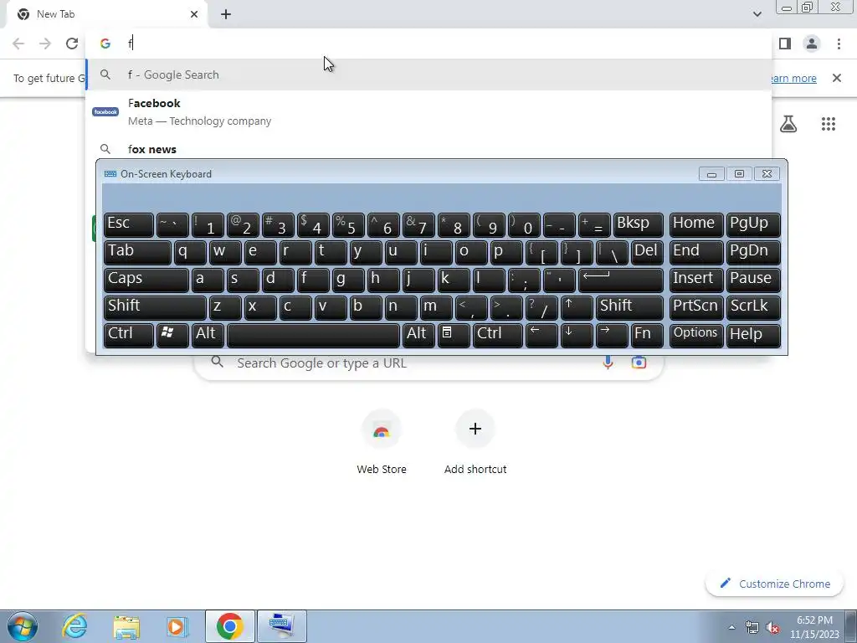
Task: Click the 'f' key on the keyboard
Action: [x=313, y=280]
